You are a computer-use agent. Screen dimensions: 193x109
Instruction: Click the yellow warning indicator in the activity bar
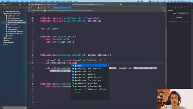pyautogui.click(x=121, y=5)
